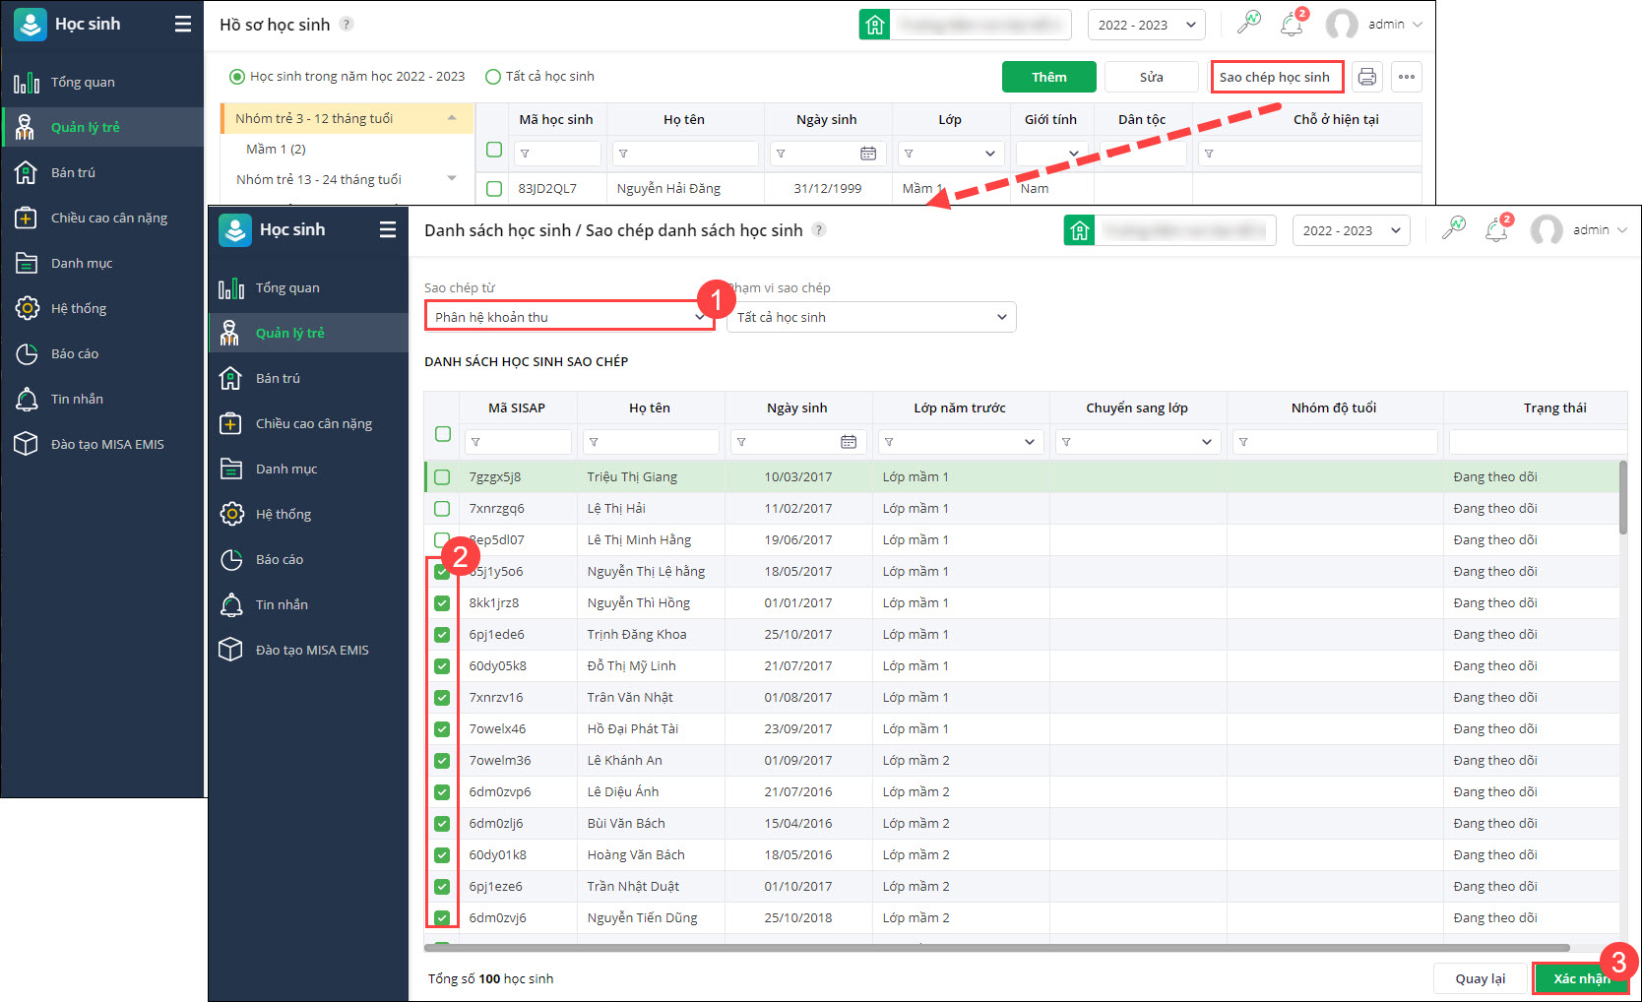Click the green school home icon
The height and width of the screenshot is (1002, 1642).
[1080, 230]
